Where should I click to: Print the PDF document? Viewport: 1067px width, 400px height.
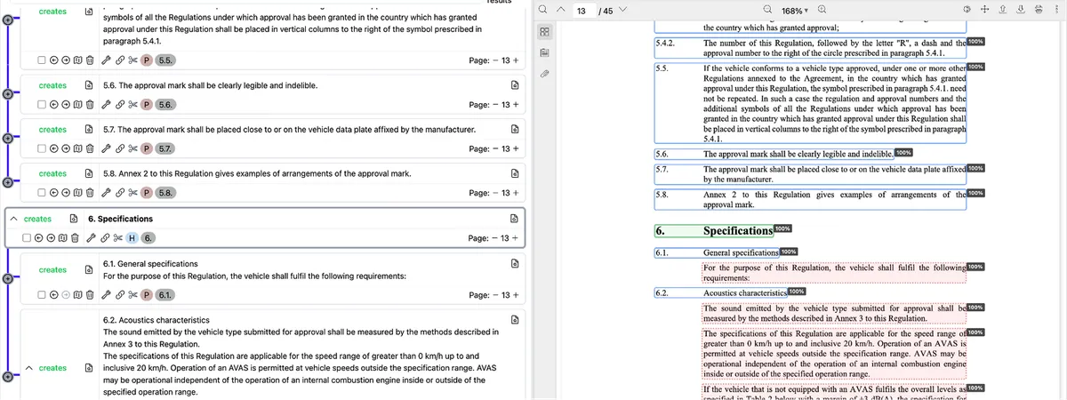pyautogui.click(x=1037, y=10)
